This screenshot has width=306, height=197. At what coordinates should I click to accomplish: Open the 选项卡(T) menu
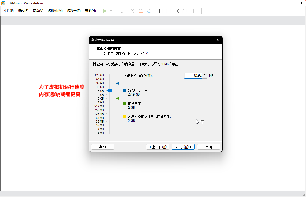click(74, 11)
